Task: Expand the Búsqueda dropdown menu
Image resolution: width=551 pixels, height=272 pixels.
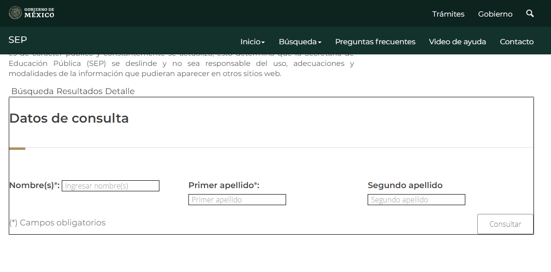Action: click(x=300, y=42)
